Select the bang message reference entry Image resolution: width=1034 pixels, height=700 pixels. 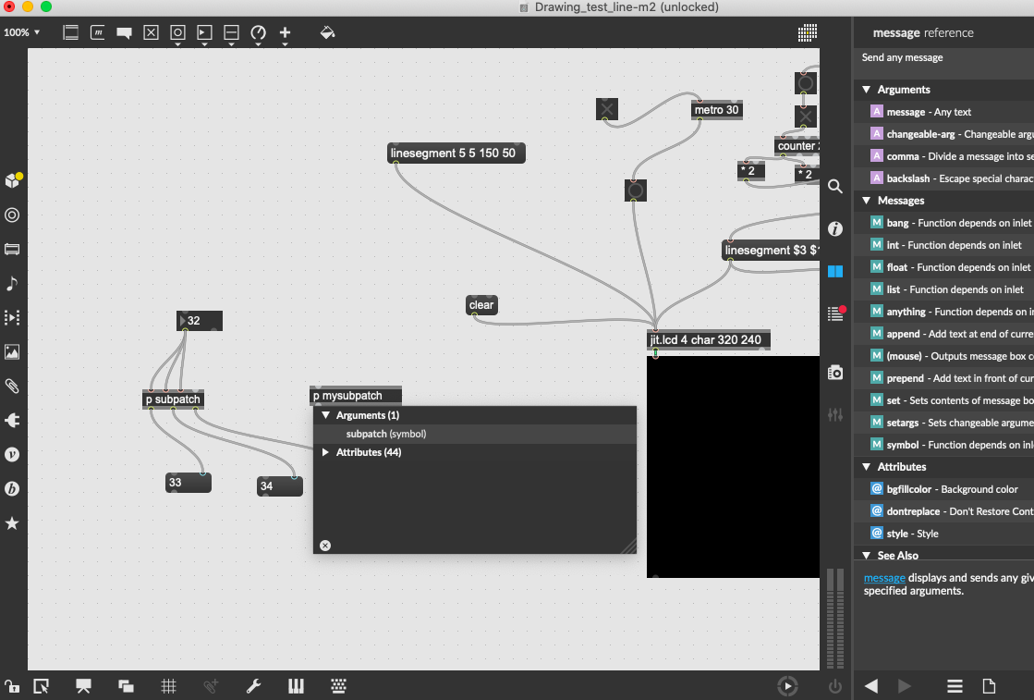coord(943,223)
